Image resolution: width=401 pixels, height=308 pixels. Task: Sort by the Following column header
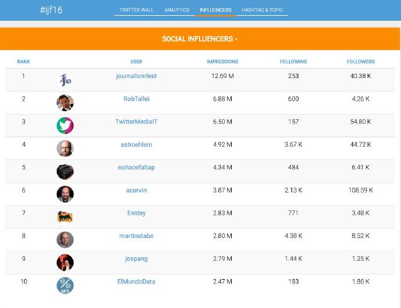[293, 62]
